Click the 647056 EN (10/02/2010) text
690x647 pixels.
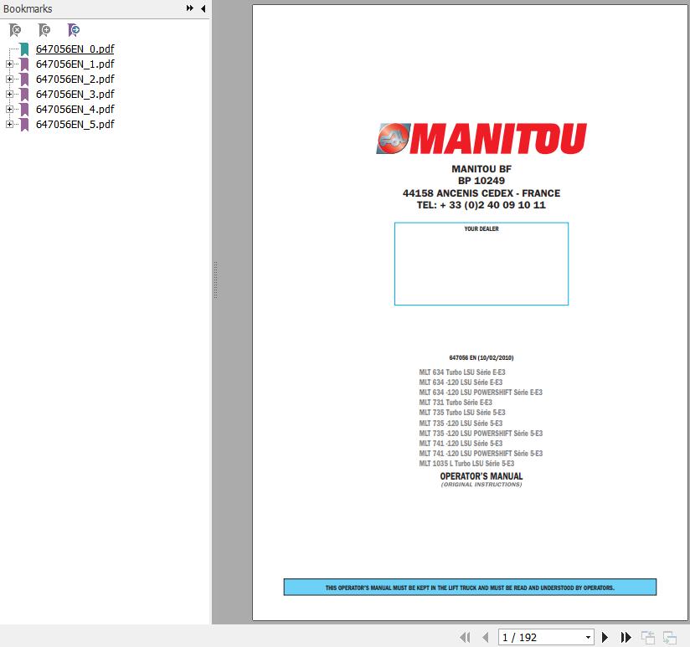[x=481, y=357]
